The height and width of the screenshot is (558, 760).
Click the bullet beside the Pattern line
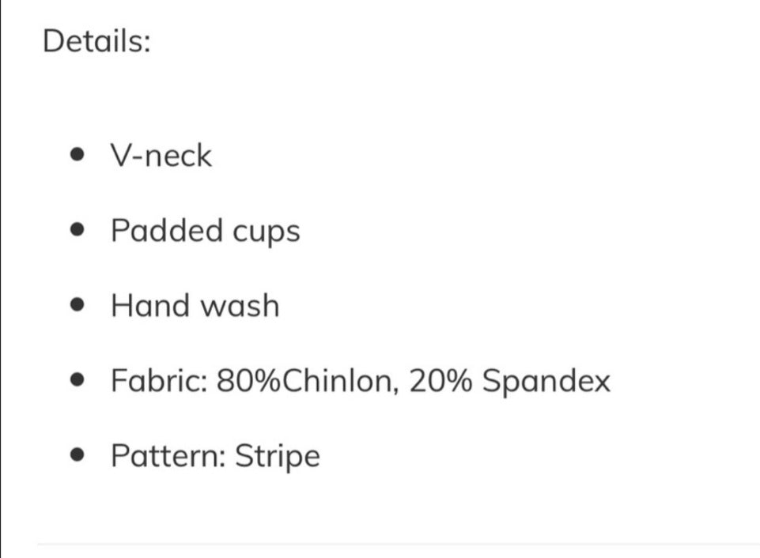pyautogui.click(x=77, y=456)
